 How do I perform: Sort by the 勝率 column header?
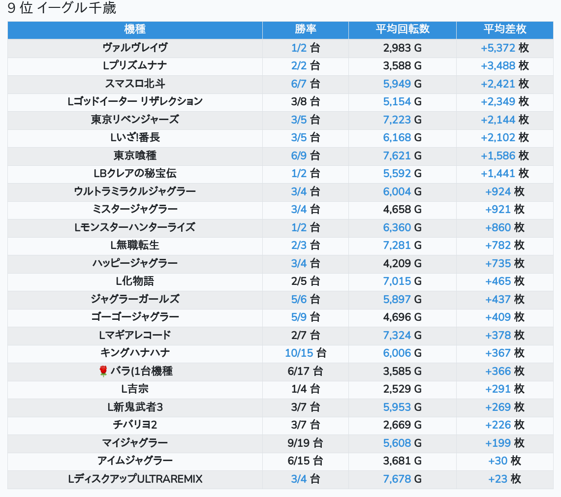[x=305, y=30]
